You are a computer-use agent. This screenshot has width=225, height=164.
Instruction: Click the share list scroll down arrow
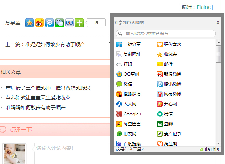[219, 143]
